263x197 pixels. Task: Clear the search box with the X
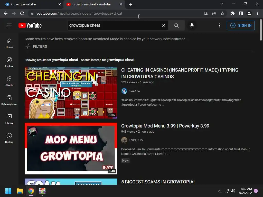coord(164,25)
